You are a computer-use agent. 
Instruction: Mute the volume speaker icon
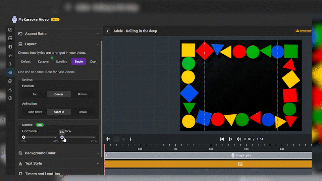pyautogui.click(x=239, y=139)
